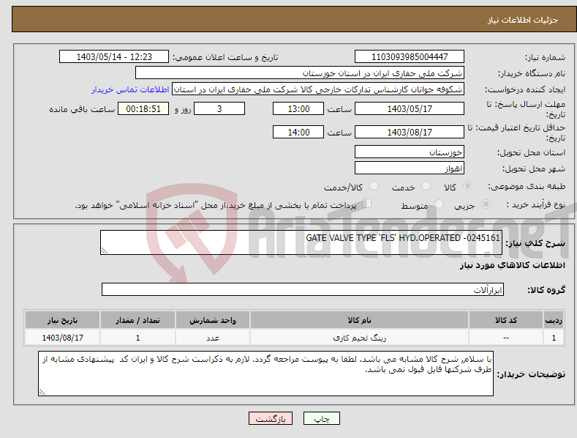Image resolution: width=577 pixels, height=438 pixels.
Task: Click the تاریخ نیاز column header
Action: tap(63, 320)
